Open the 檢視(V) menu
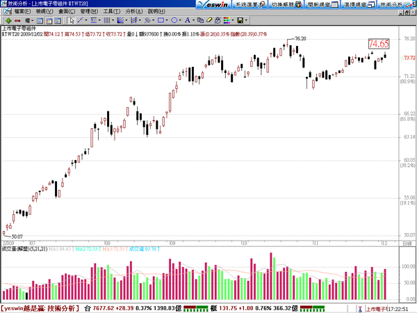 point(44,11)
